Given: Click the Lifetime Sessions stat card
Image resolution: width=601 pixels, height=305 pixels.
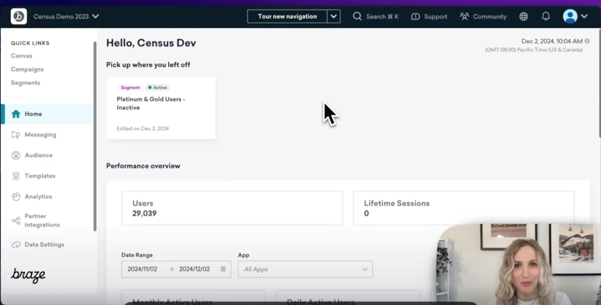Looking at the screenshot, I should tap(464, 208).
